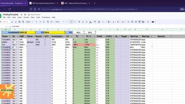Select the 4959.38 investment total cell
The image size is (185, 104).
[x=27, y=32]
